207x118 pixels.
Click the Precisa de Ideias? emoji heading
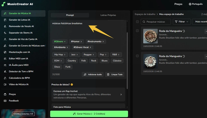coord(62,85)
